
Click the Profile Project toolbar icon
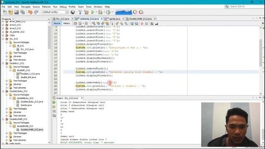tap(108, 12)
